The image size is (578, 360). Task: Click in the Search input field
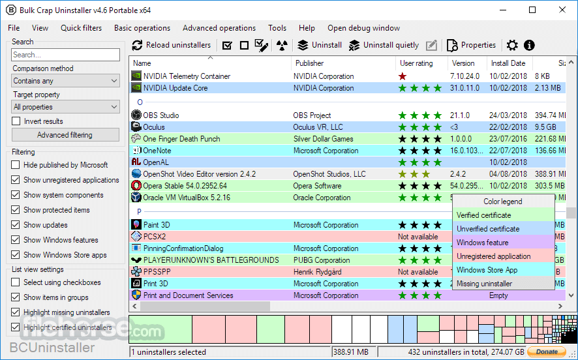click(66, 55)
